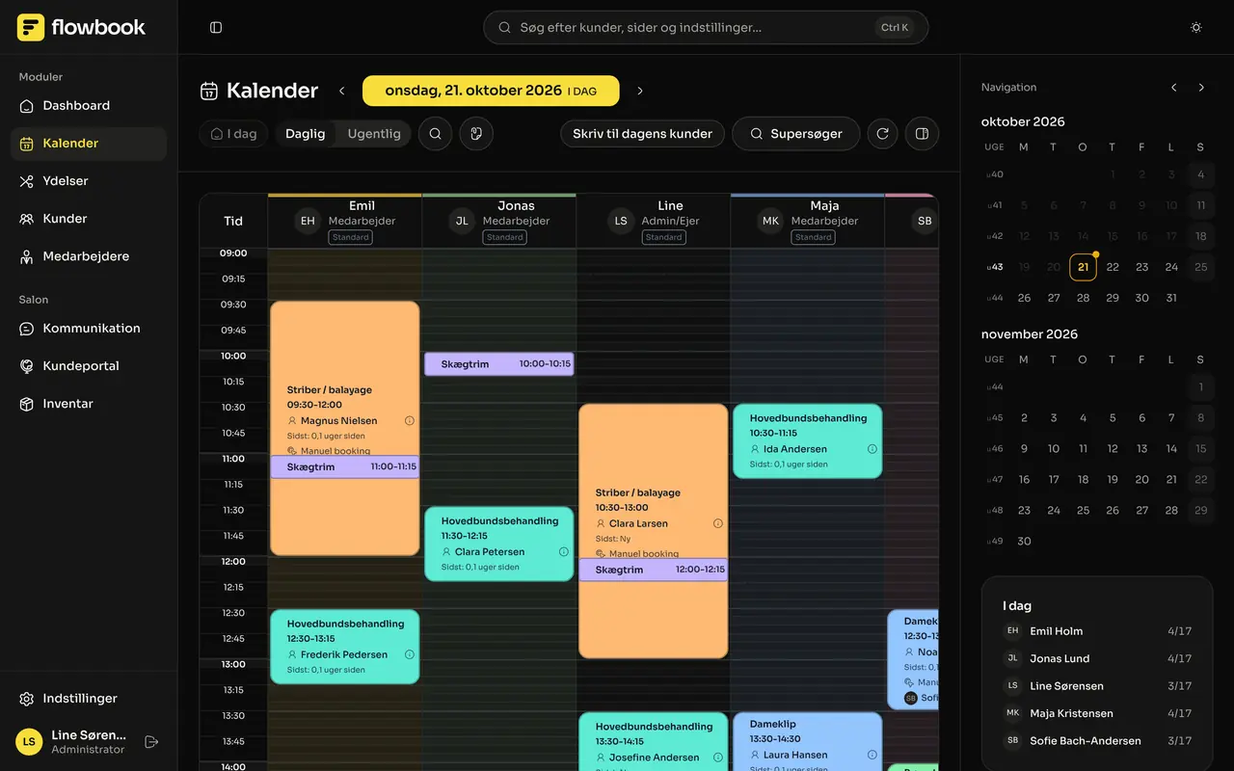Refresh the calendar with the reload icon

click(x=882, y=134)
